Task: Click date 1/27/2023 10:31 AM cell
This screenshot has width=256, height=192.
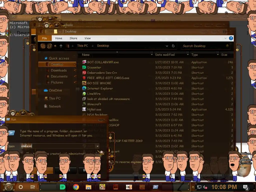Action: pyautogui.click(x=169, y=62)
